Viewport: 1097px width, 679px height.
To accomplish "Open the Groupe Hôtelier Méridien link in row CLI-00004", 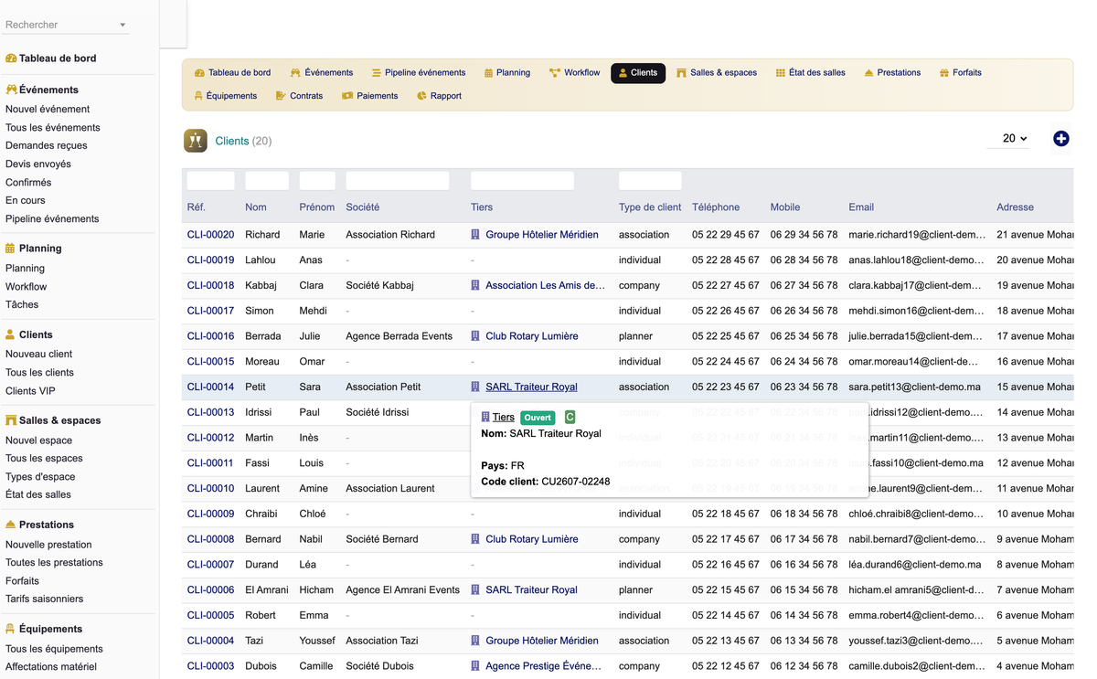I will point(542,641).
